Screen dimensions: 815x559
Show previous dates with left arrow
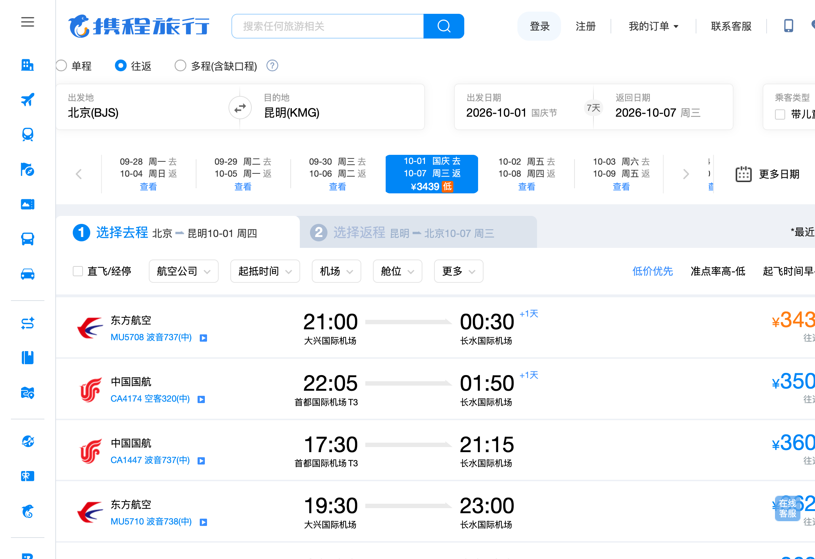click(x=79, y=174)
